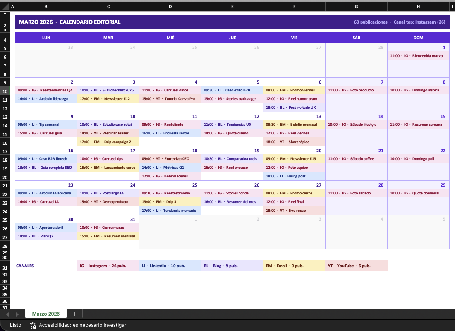The image size is (455, 331).
Task: Select the Tip semanal cell
Action: click(x=46, y=124)
